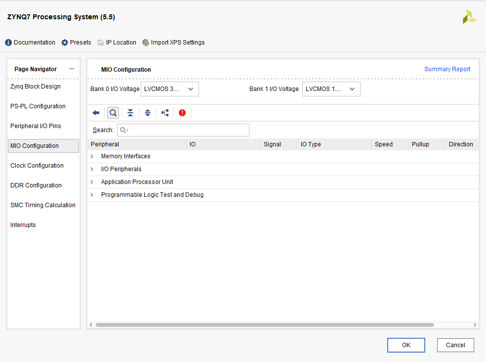The width and height of the screenshot is (486, 362).
Task: Click the scroll left arrow
Action: pos(91,325)
